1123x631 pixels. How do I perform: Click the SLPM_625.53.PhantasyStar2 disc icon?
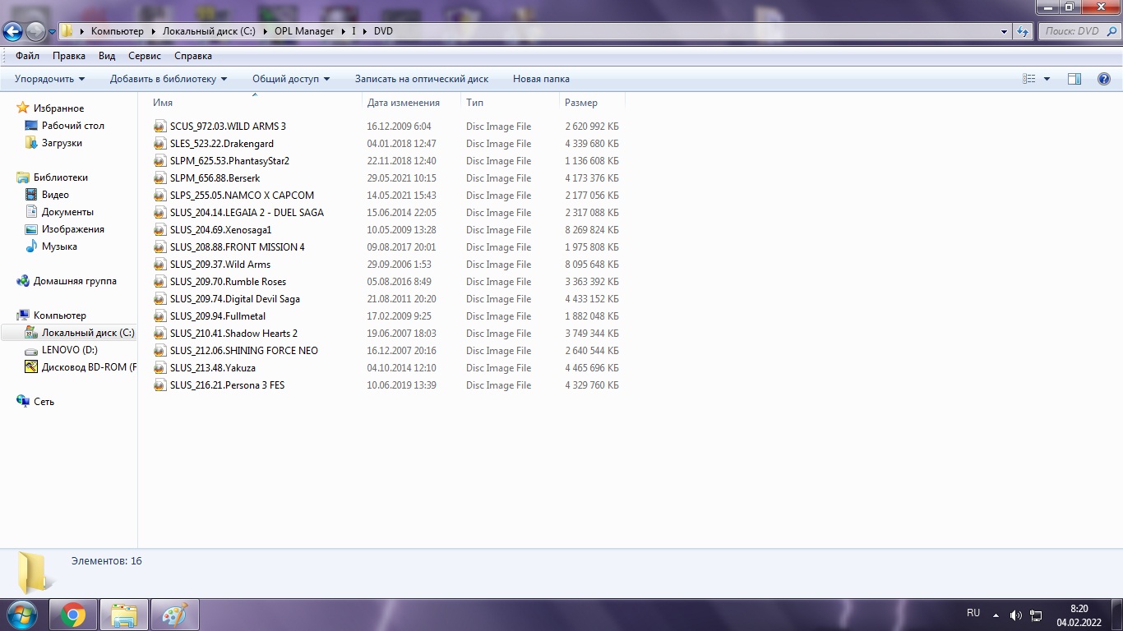(159, 161)
